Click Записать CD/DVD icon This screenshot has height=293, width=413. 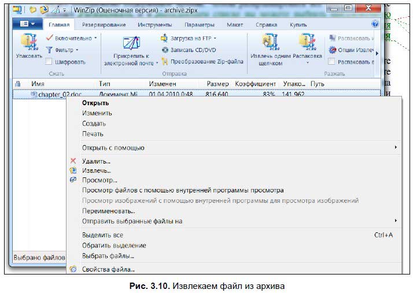(165, 50)
